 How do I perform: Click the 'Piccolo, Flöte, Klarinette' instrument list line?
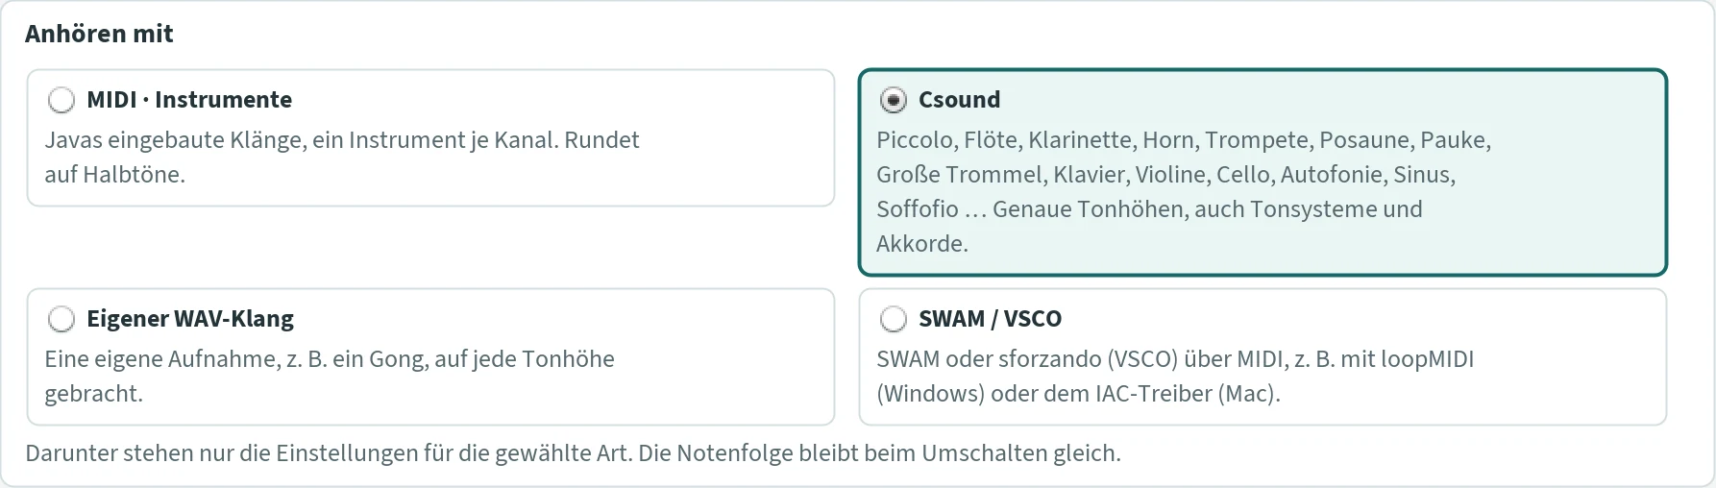coord(1184,140)
